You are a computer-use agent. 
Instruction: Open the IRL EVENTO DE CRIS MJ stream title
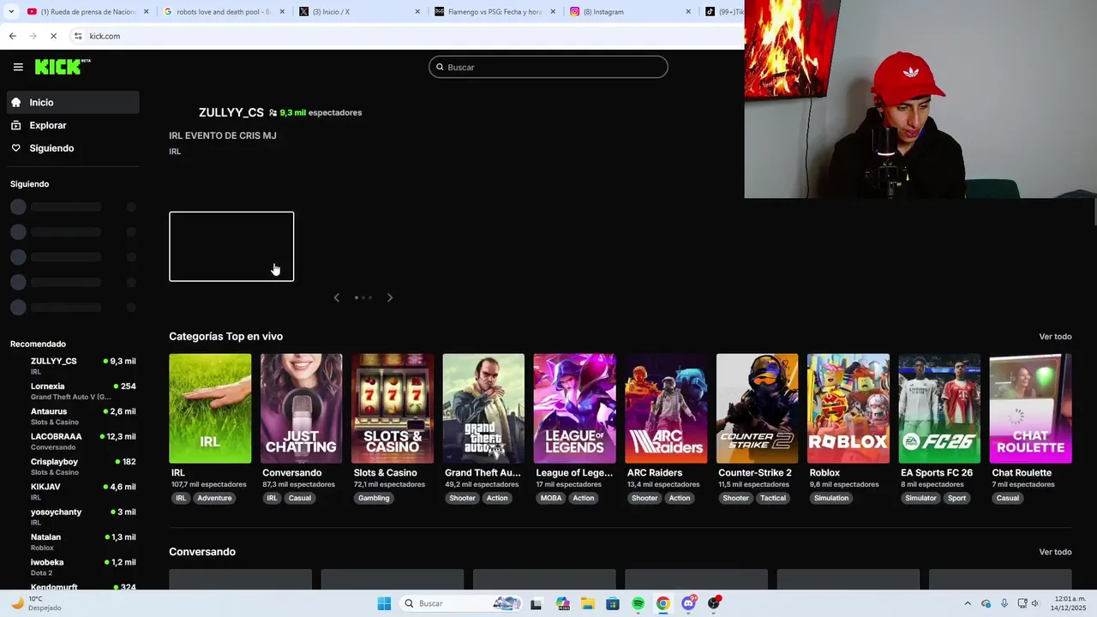(223, 135)
